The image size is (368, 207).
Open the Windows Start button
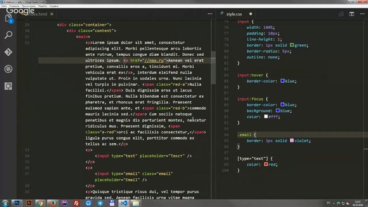(x=5, y=203)
